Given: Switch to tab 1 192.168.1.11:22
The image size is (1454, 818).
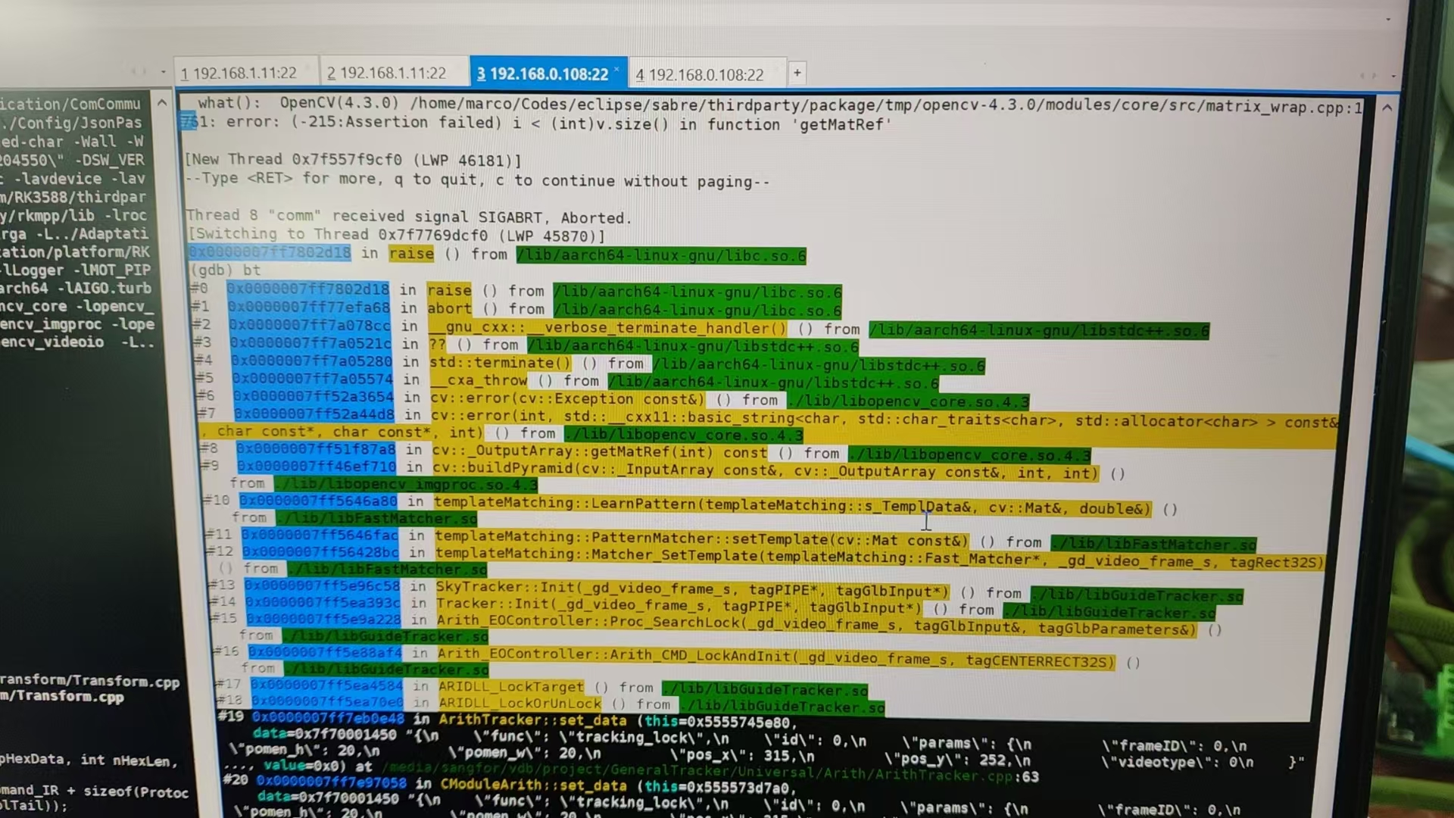Looking at the screenshot, I should click(x=239, y=73).
